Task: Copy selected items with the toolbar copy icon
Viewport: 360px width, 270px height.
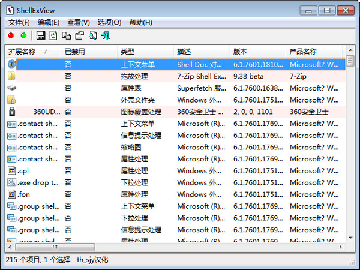Action: [67, 35]
